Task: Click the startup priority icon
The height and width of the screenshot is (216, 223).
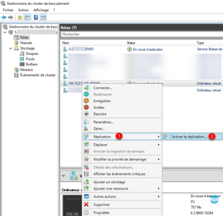Action: point(87,159)
